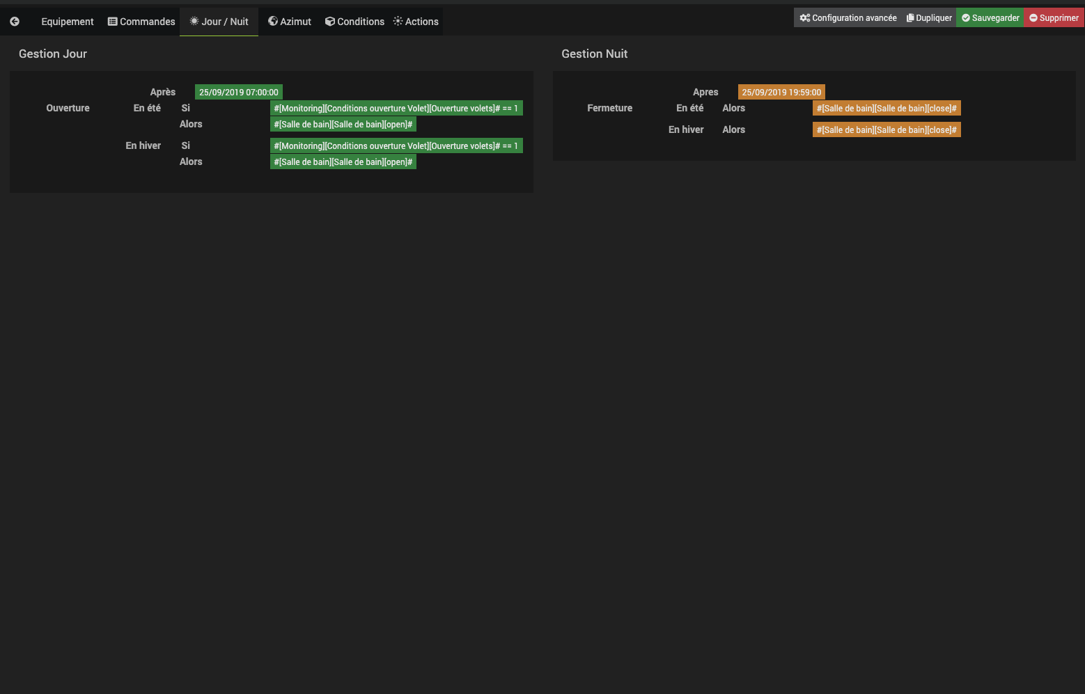Click the Ouverture label
The width and height of the screenshot is (1085, 694).
(x=68, y=108)
